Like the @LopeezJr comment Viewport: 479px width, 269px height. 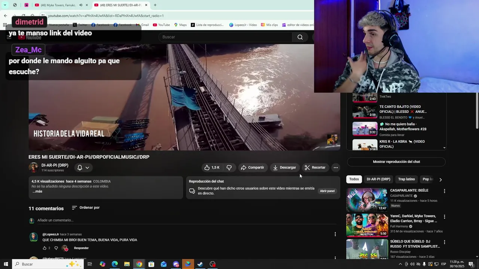click(45, 248)
